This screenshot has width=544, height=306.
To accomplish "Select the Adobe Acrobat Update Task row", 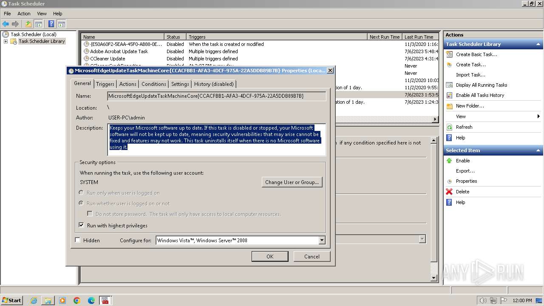I will (260, 51).
